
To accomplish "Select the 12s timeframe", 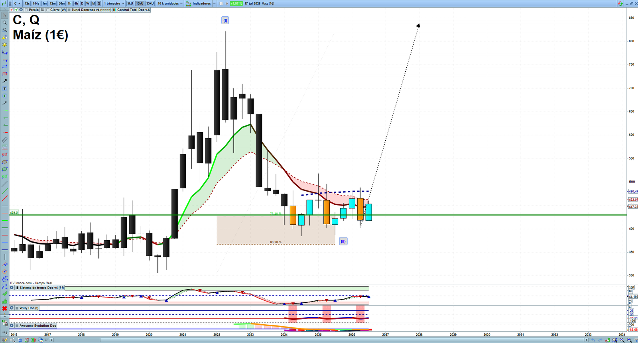I will [x=27, y=4].
